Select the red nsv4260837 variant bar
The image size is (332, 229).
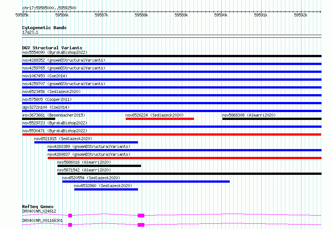point(185,158)
